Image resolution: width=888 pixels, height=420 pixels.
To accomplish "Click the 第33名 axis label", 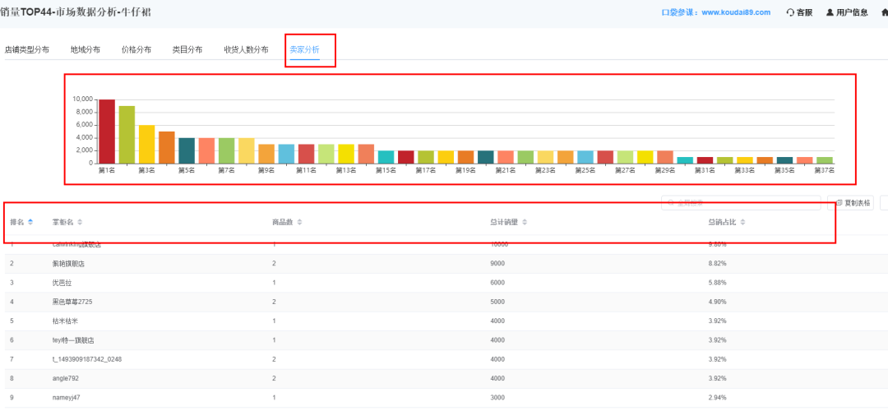I will click(745, 170).
